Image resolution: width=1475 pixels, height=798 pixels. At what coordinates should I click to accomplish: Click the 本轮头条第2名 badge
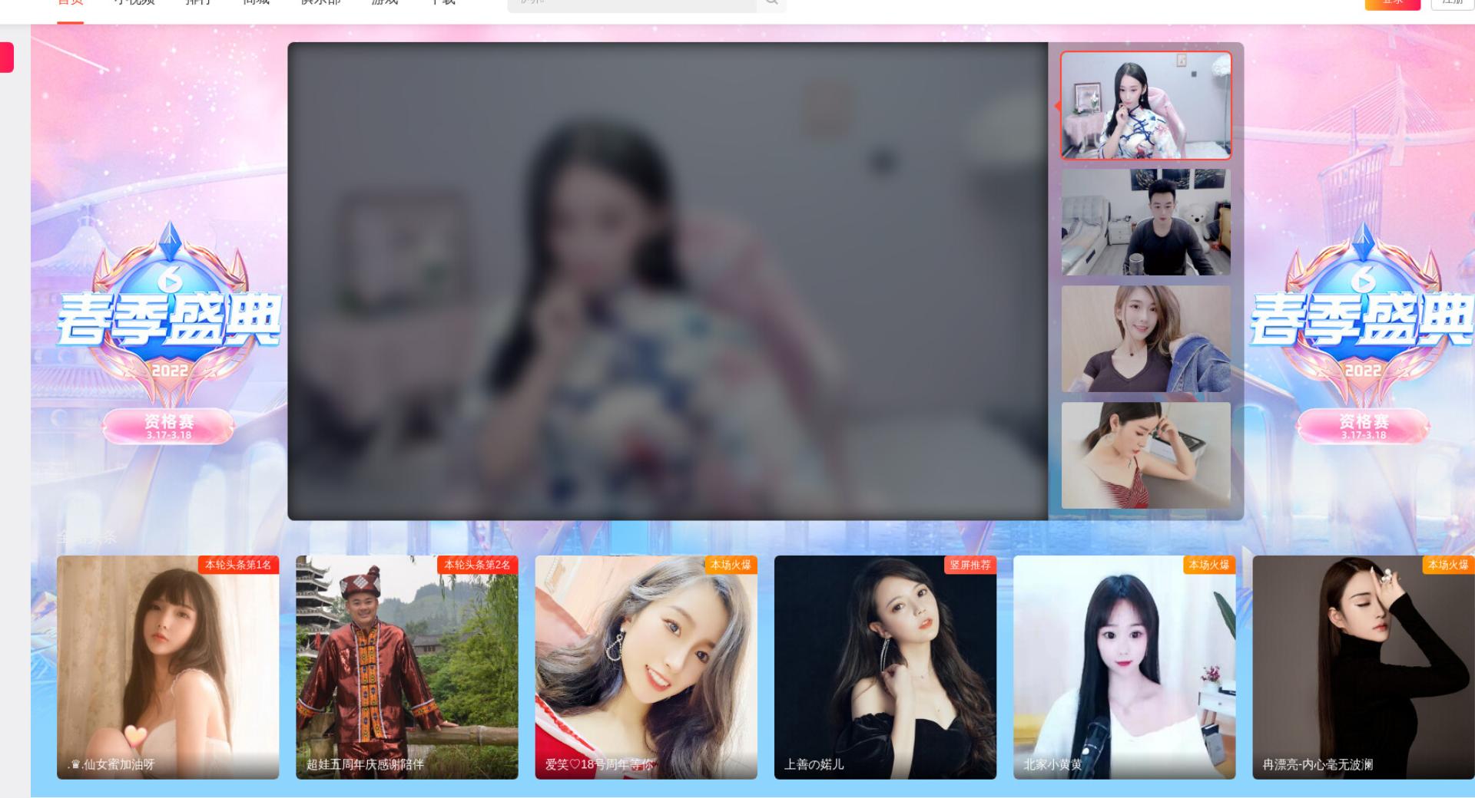[478, 565]
